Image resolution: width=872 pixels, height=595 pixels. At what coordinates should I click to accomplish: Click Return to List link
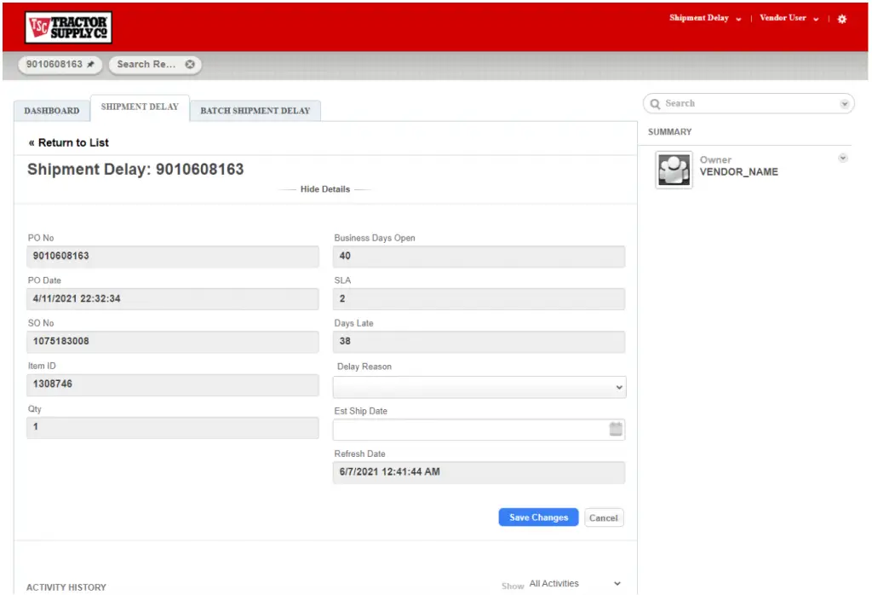(68, 143)
